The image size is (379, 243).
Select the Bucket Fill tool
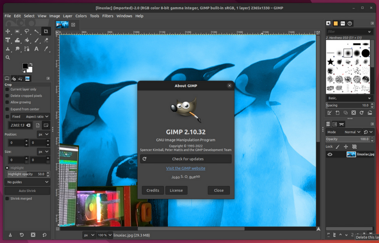click(x=27, y=40)
